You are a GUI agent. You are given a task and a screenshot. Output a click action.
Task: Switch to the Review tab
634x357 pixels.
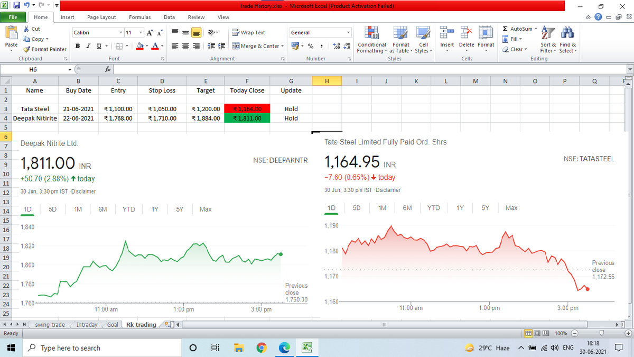tap(196, 17)
